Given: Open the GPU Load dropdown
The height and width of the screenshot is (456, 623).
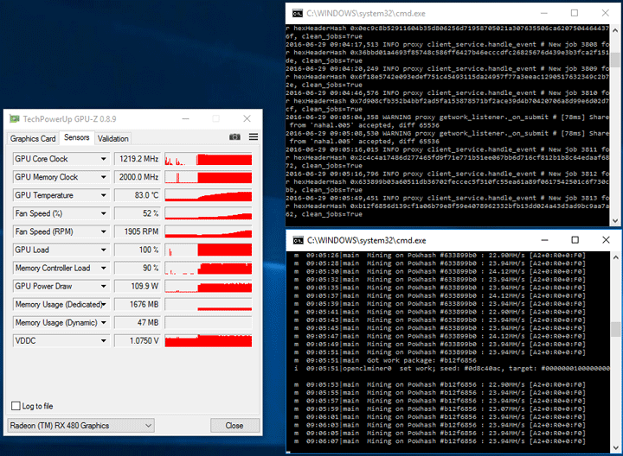Looking at the screenshot, I should coord(103,250).
